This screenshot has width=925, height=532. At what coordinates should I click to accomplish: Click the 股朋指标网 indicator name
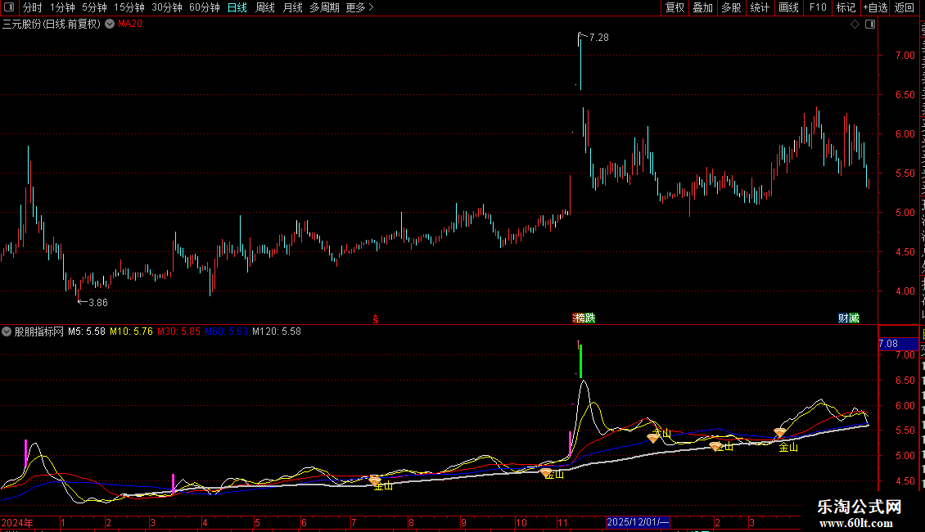pos(39,331)
